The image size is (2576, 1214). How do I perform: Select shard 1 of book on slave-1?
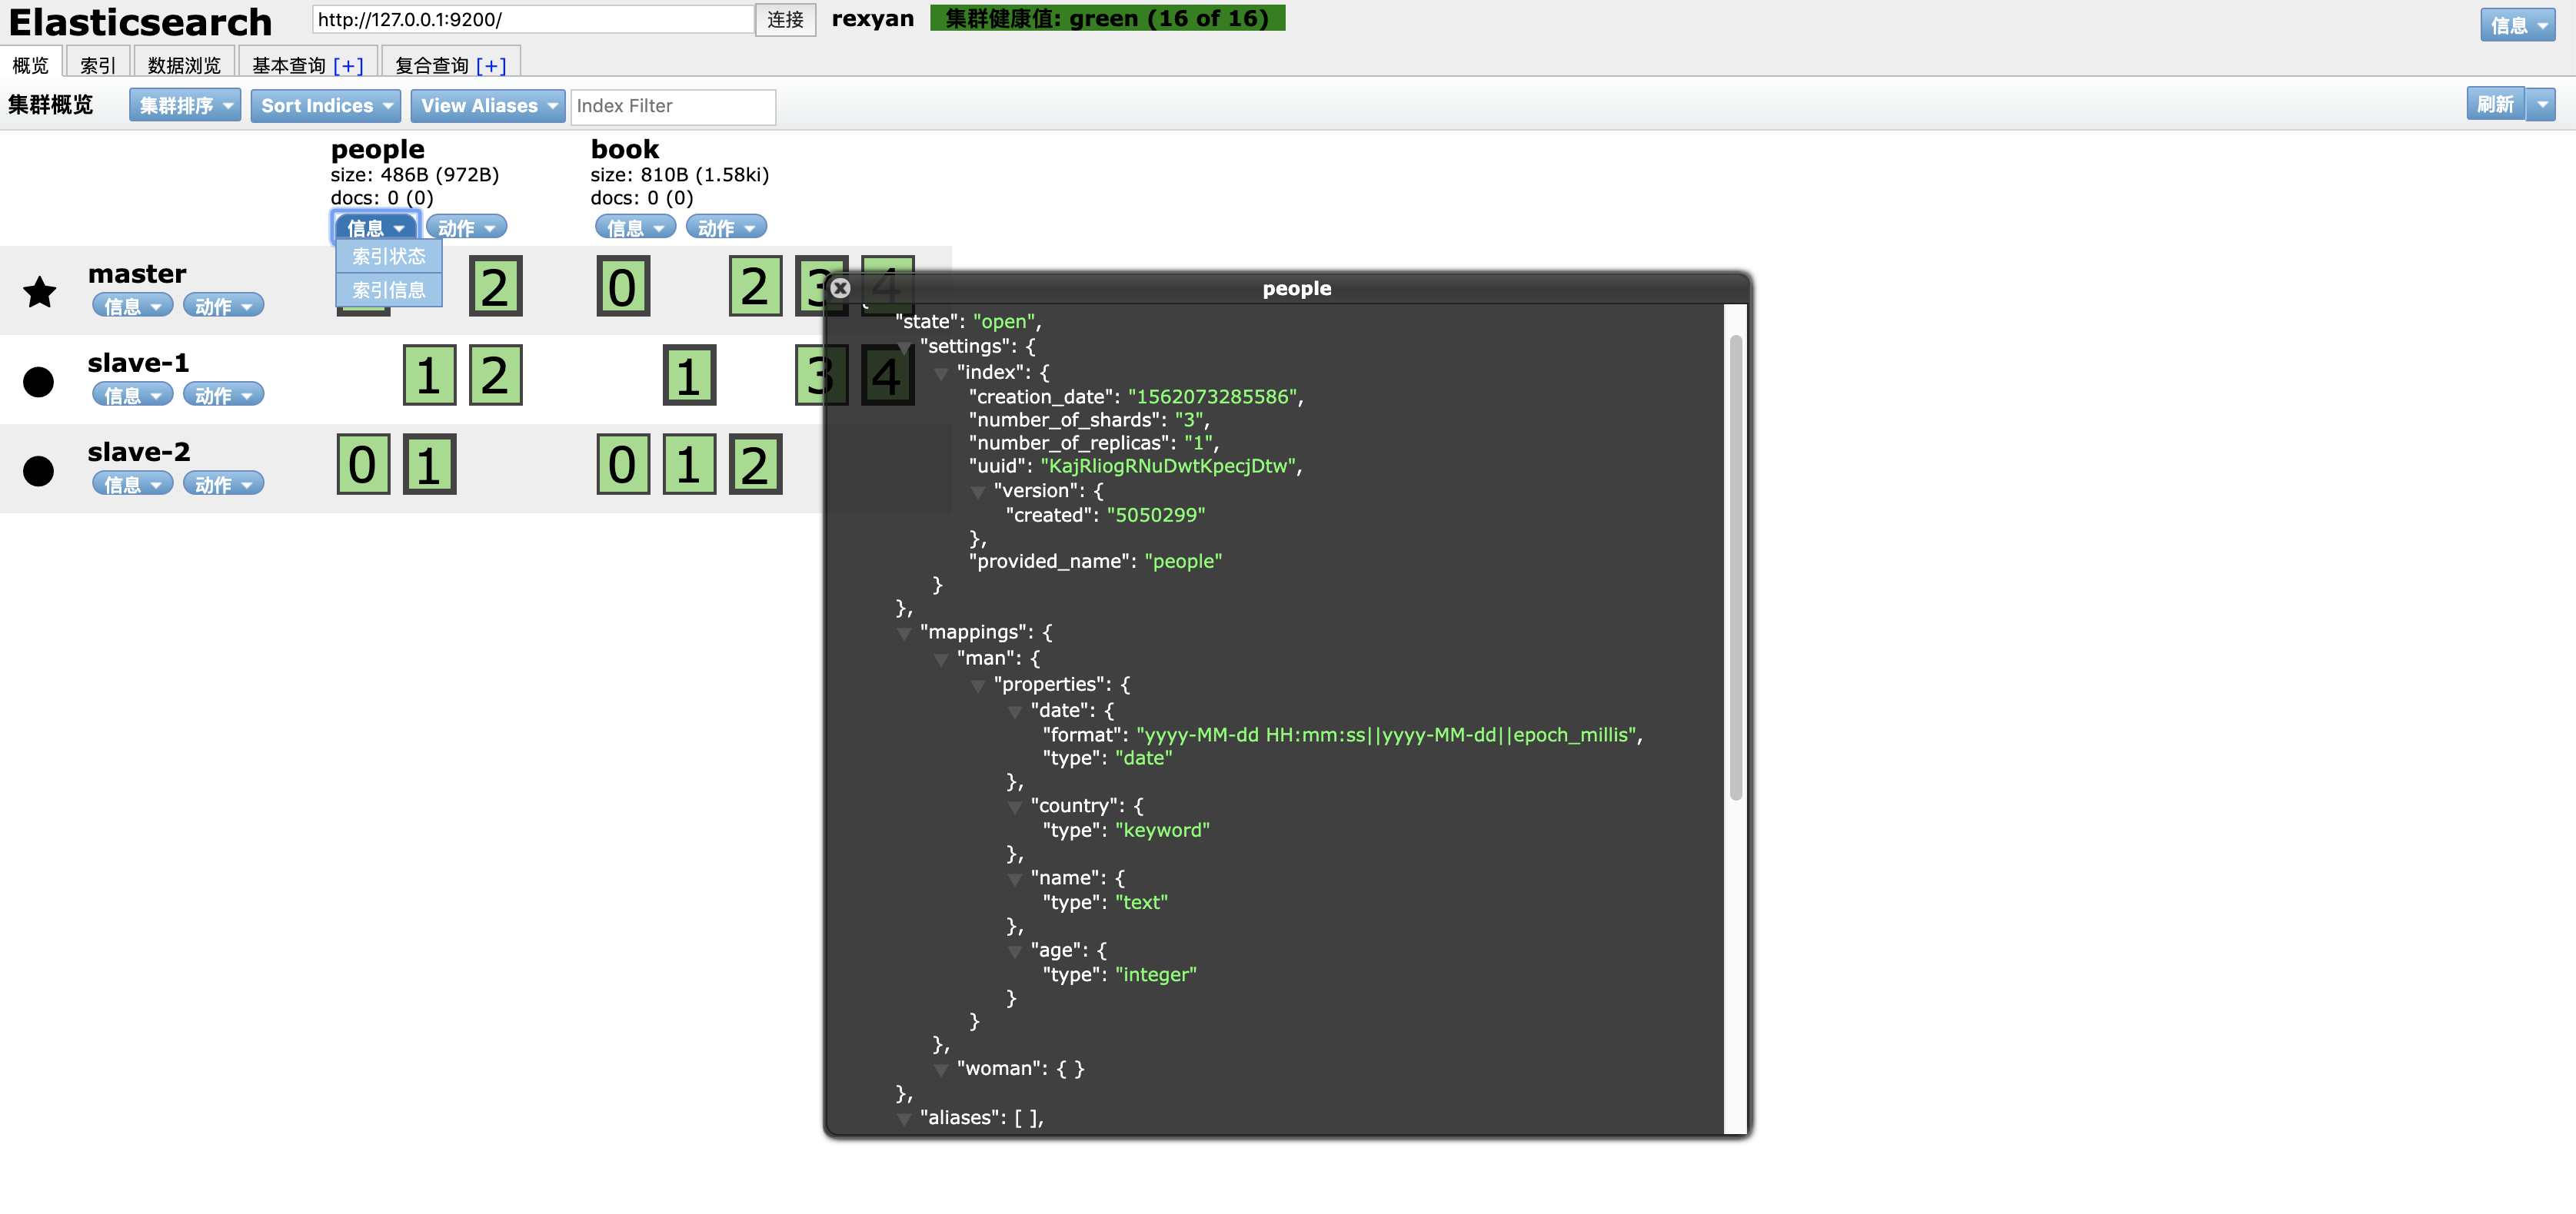(x=688, y=376)
